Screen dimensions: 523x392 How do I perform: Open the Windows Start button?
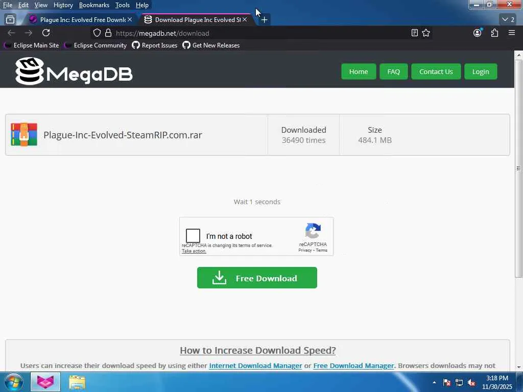(13, 382)
